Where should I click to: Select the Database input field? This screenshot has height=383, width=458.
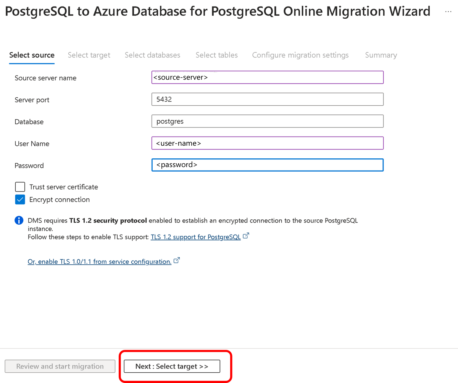(267, 121)
